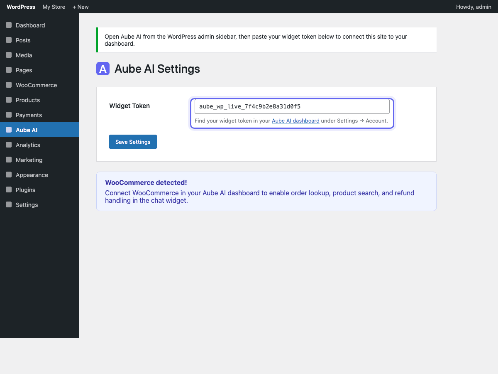
Task: Click the Settings sidebar icon
Action: [9, 205]
